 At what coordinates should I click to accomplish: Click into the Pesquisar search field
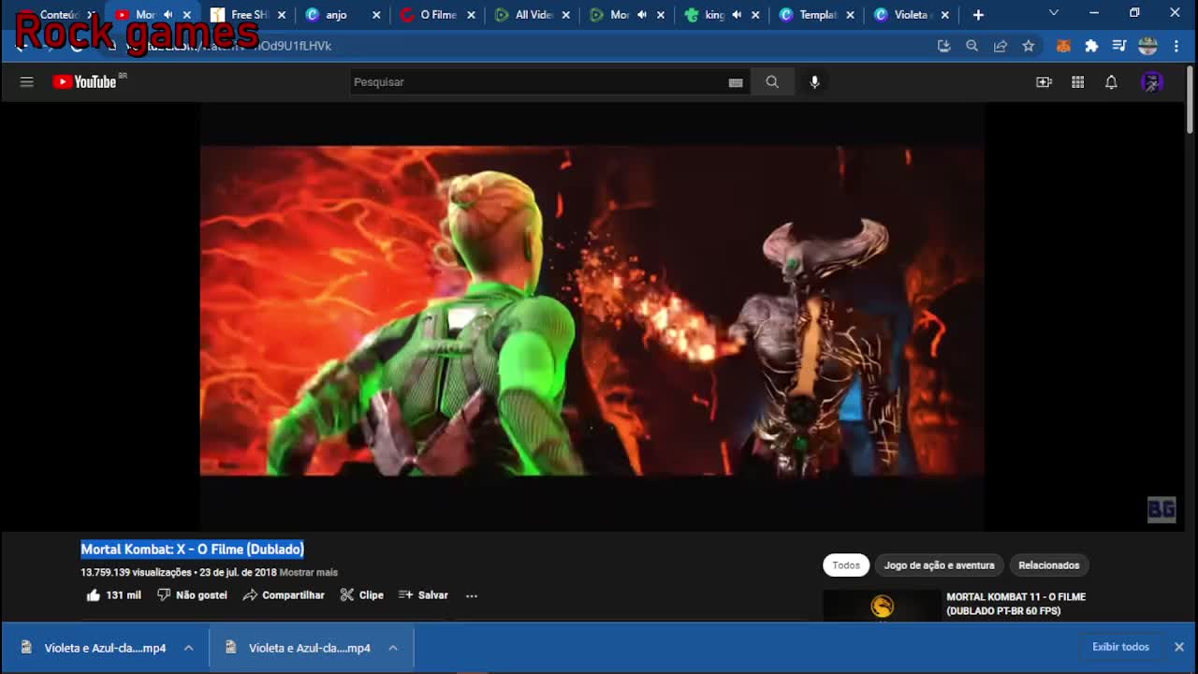pyautogui.click(x=537, y=82)
